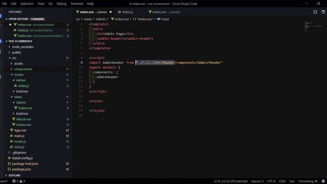Switch to the index.js editor tab
This screenshot has width=327, height=184.
tap(127, 12)
